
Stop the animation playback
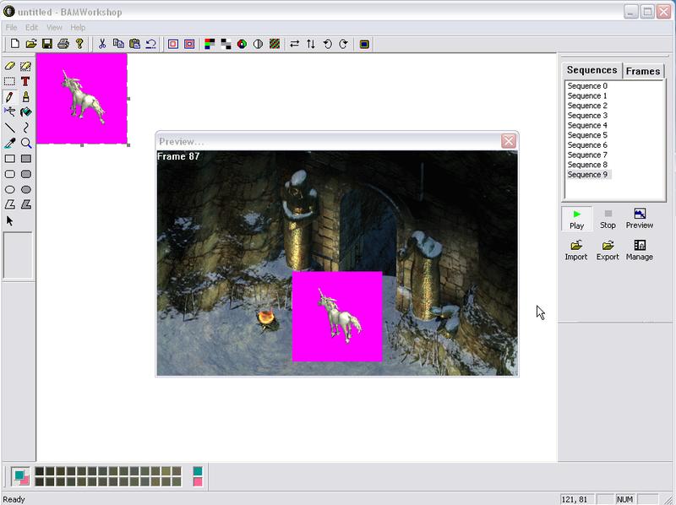pyautogui.click(x=608, y=220)
